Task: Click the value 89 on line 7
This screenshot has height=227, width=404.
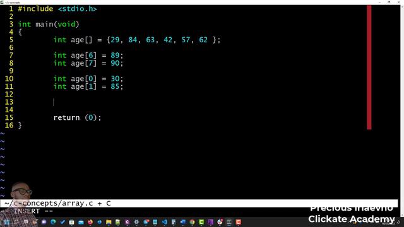Action: click(x=115, y=55)
